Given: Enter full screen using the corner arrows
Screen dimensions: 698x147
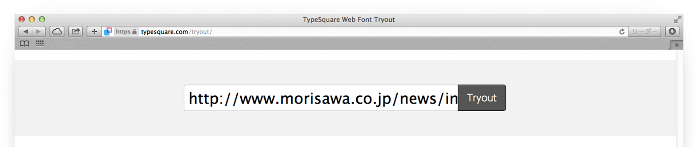Looking at the screenshot, I should point(677,20).
